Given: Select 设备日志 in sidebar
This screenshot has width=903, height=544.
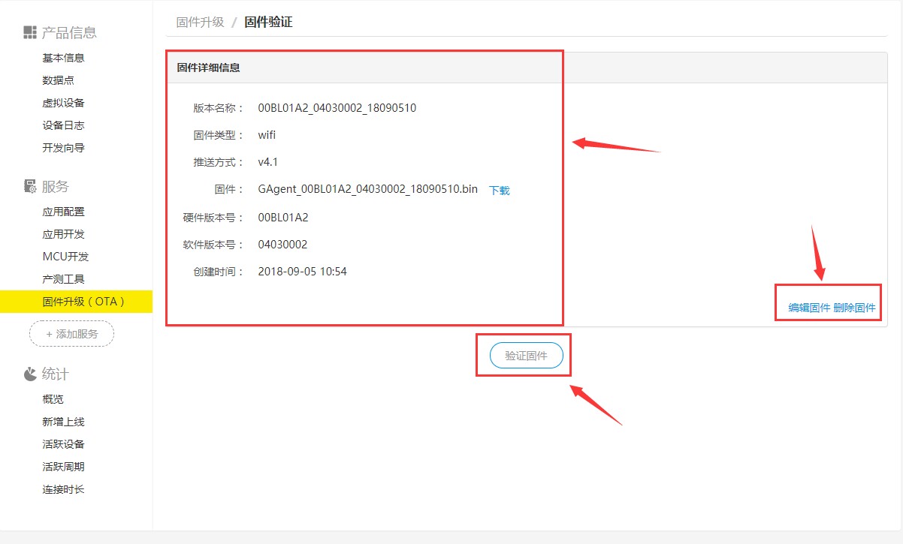Looking at the screenshot, I should click(x=63, y=125).
